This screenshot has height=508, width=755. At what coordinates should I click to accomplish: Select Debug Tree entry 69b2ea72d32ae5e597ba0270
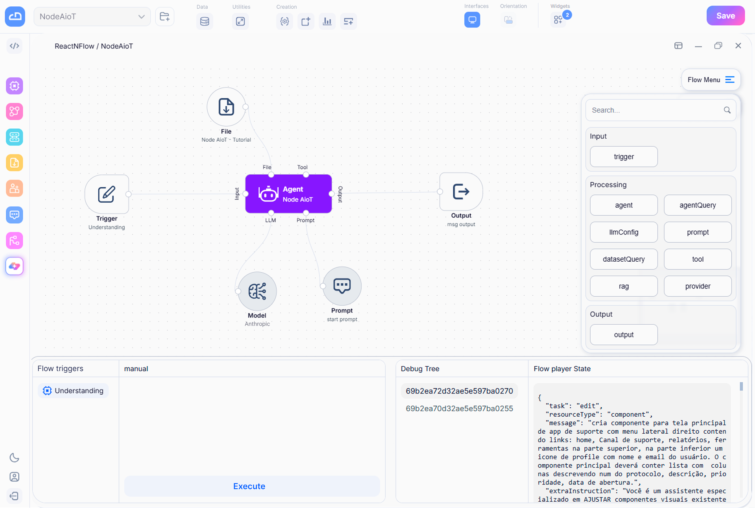coord(459,391)
